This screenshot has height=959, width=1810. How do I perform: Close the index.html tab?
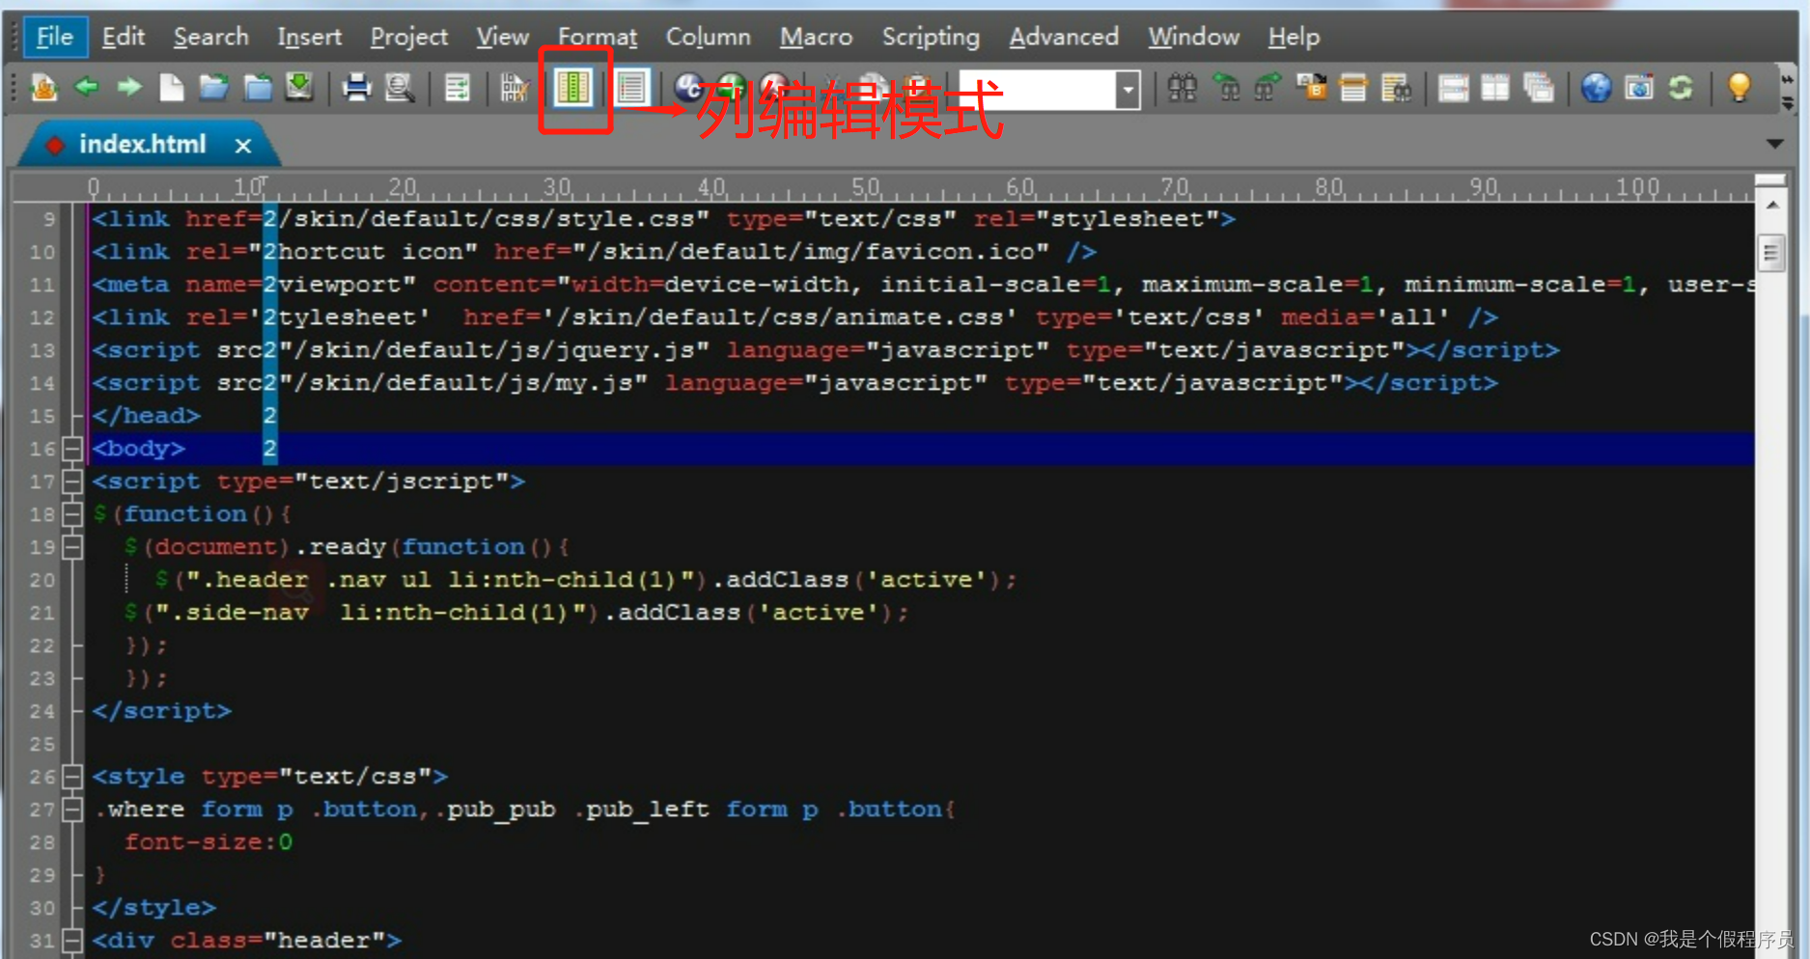point(243,145)
